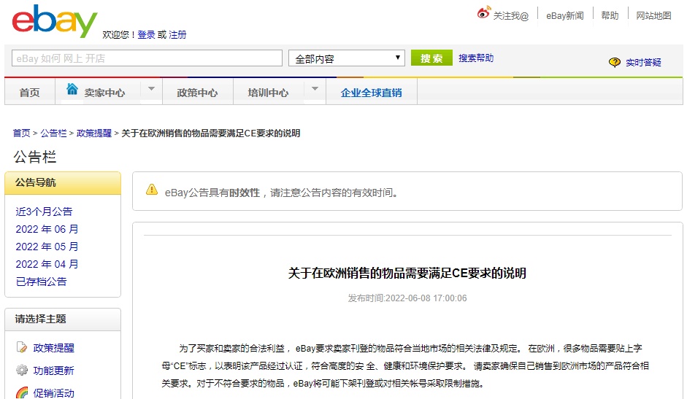
Task: Click the 促销活动 rainbow icon
Action: point(21,392)
